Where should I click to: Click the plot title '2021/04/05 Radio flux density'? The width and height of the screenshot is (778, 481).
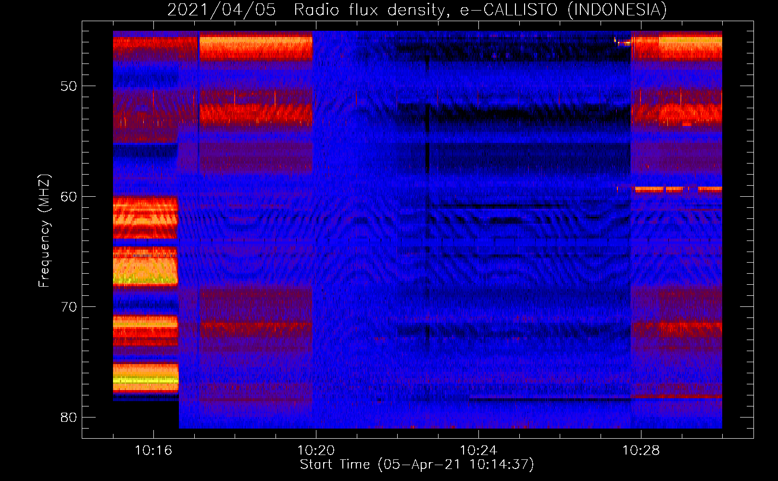pyautogui.click(x=417, y=10)
